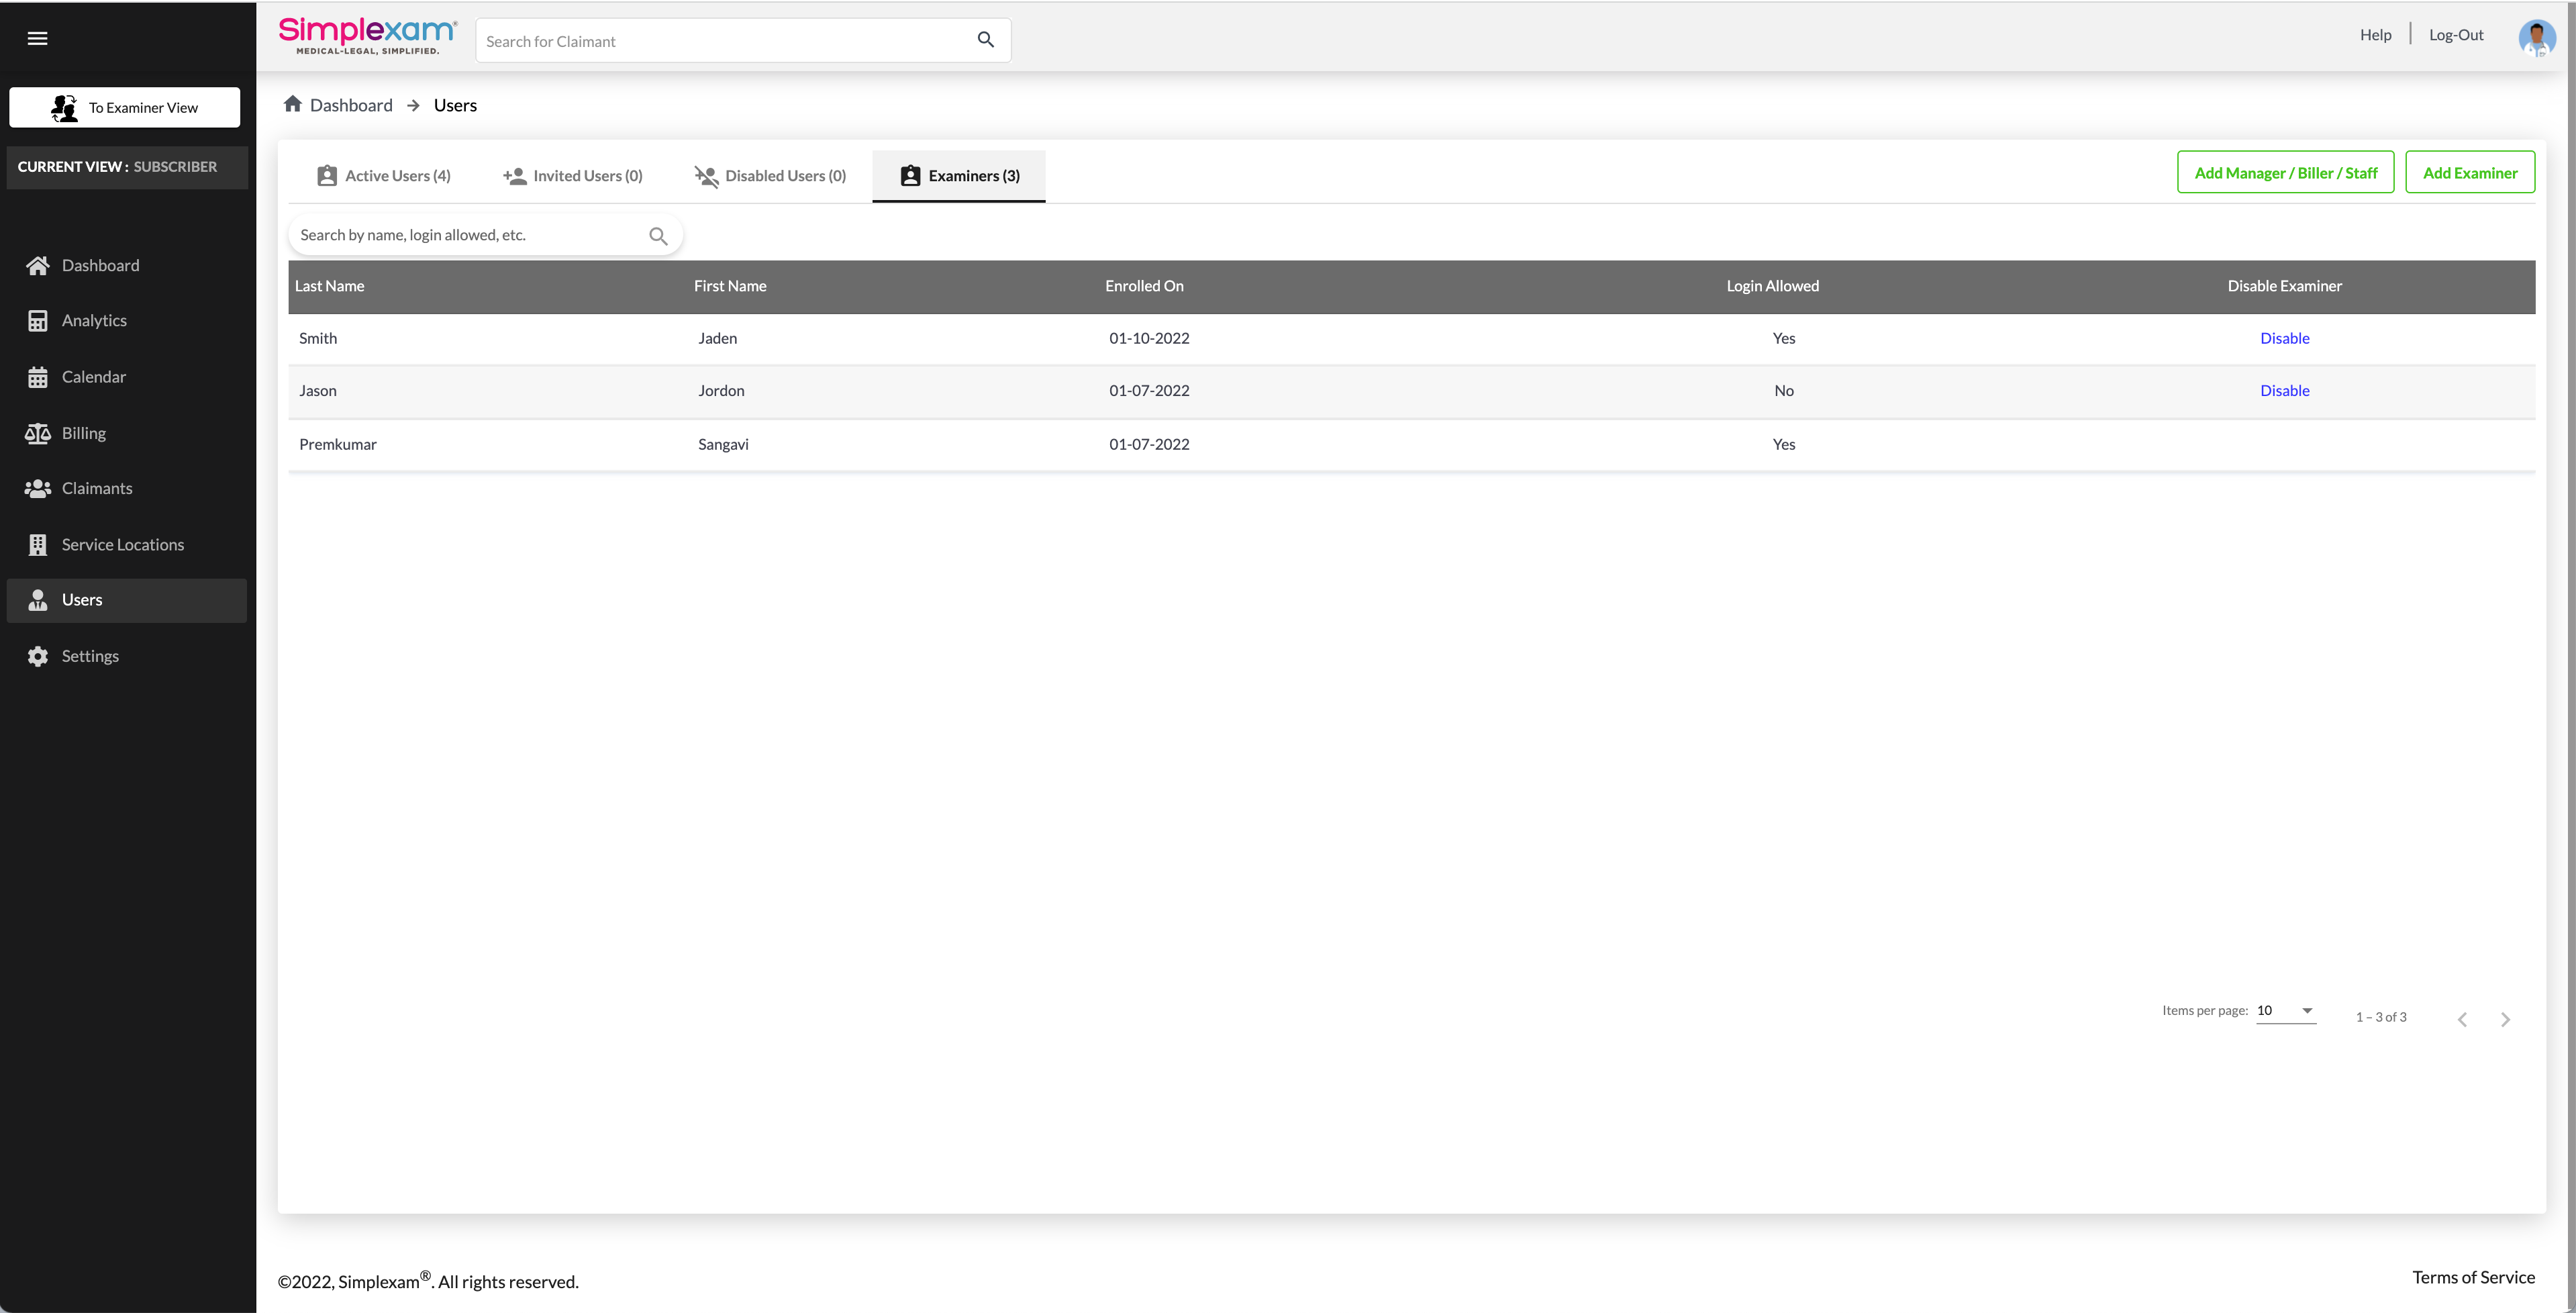
Task: Click the Settings gear in sidebar
Action: (38, 656)
